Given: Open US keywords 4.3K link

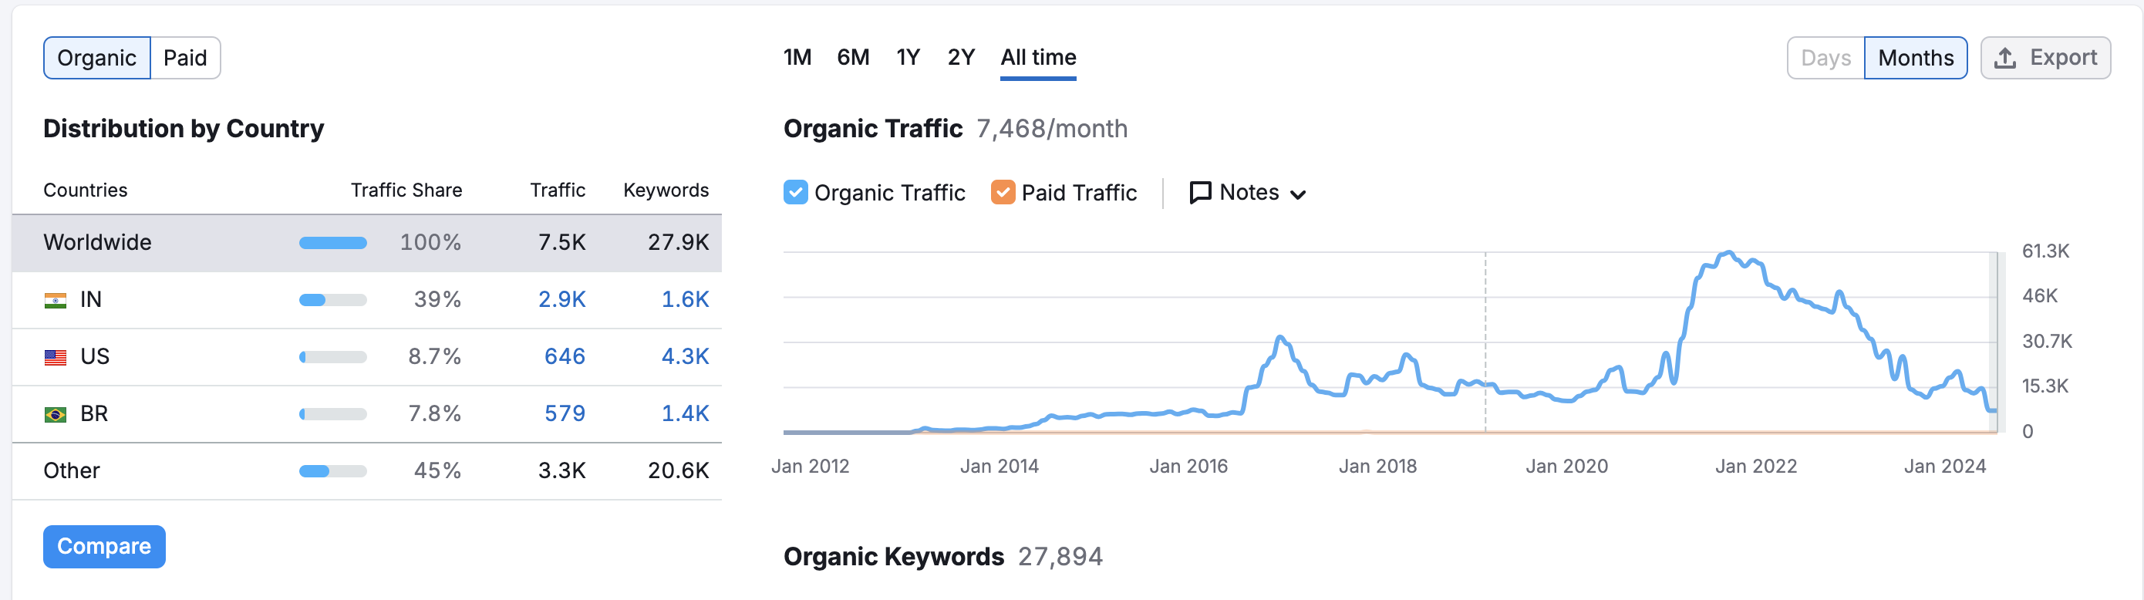Looking at the screenshot, I should pyautogui.click(x=684, y=357).
